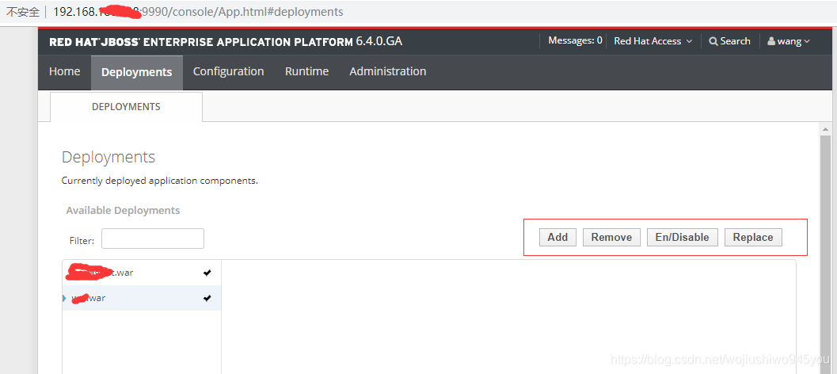Viewport: 837px width, 374px height.
Task: Select the first .war deployment row
Action: pos(142,273)
